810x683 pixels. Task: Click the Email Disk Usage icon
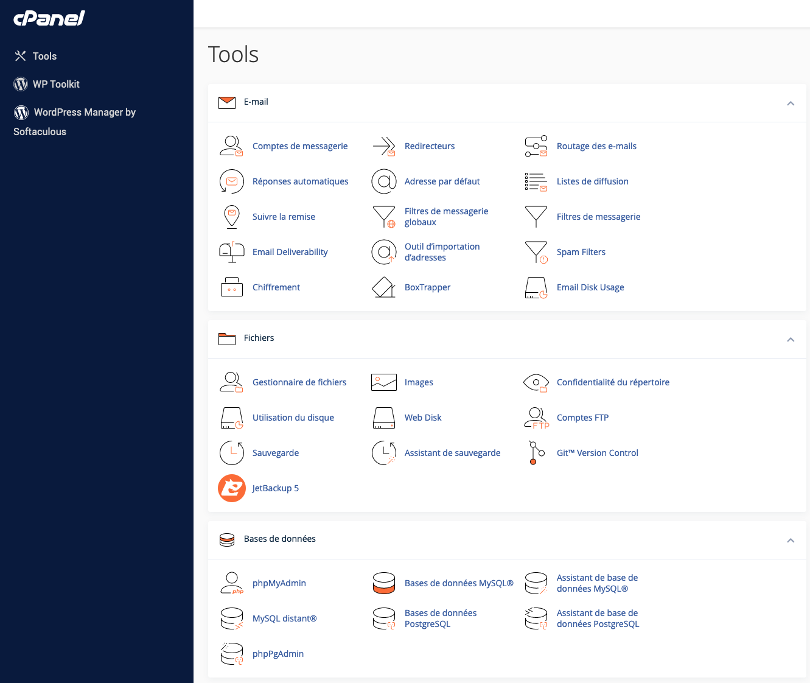[536, 287]
